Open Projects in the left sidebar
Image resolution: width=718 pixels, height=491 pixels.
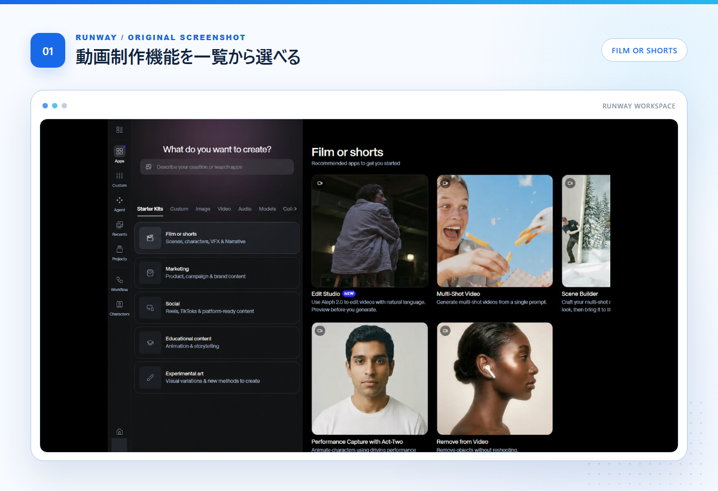[x=120, y=253]
